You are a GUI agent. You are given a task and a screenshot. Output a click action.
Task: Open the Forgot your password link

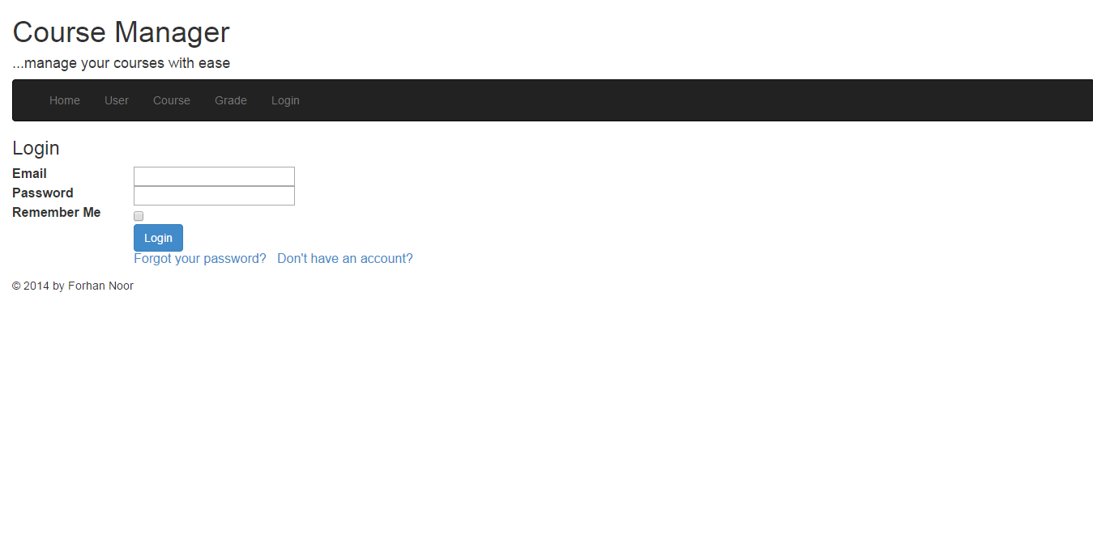[x=199, y=258]
